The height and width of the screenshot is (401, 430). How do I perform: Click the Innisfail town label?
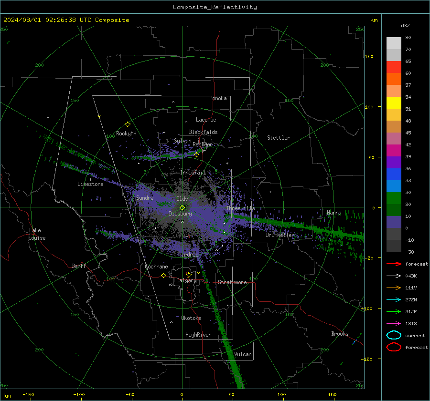(x=193, y=173)
